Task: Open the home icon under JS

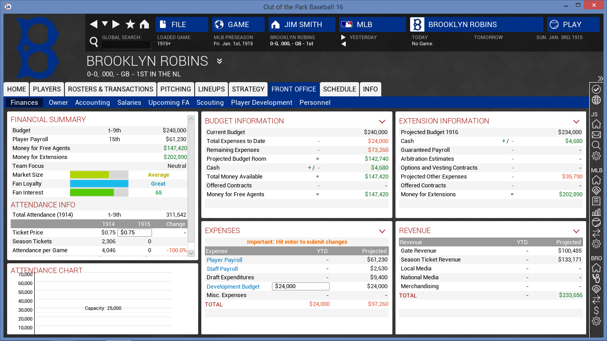Action: 596,124
